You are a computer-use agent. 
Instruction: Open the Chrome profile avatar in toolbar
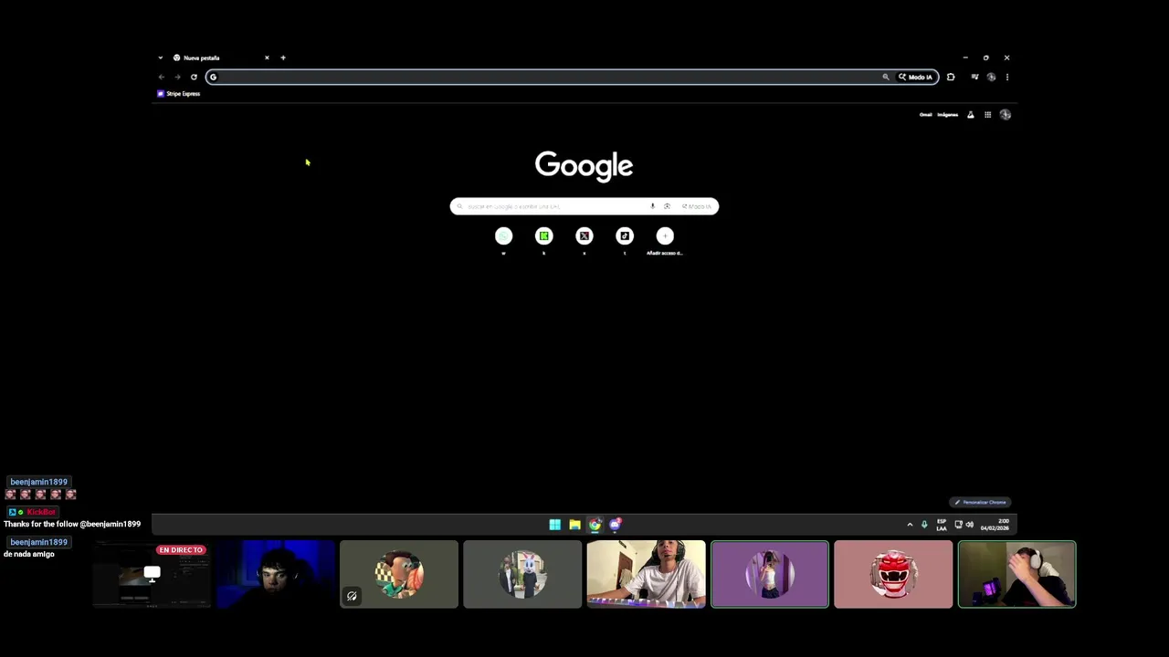pyautogui.click(x=991, y=77)
